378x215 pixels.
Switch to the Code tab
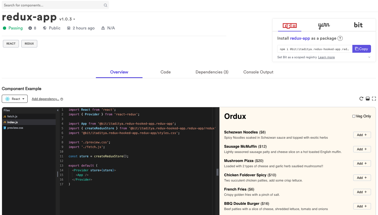(x=165, y=72)
